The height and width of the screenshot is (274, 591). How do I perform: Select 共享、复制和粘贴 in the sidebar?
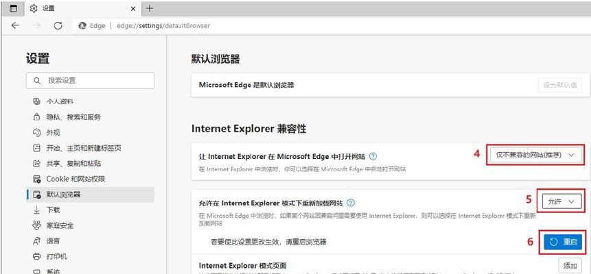tap(90, 164)
